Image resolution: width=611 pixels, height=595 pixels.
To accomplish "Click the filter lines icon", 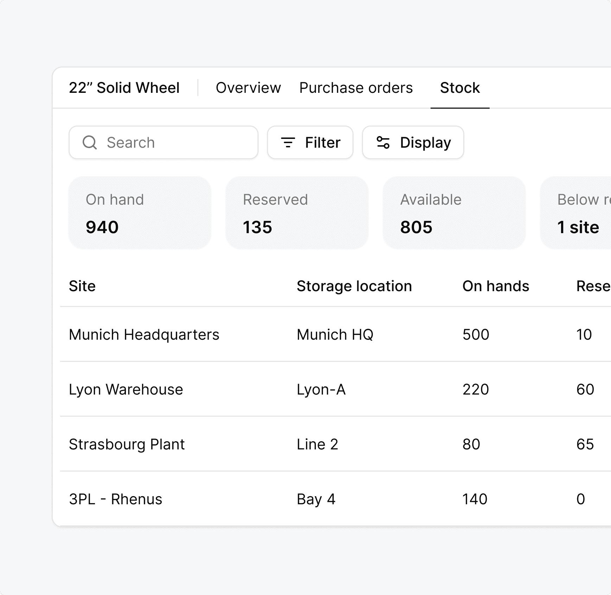I will [288, 142].
